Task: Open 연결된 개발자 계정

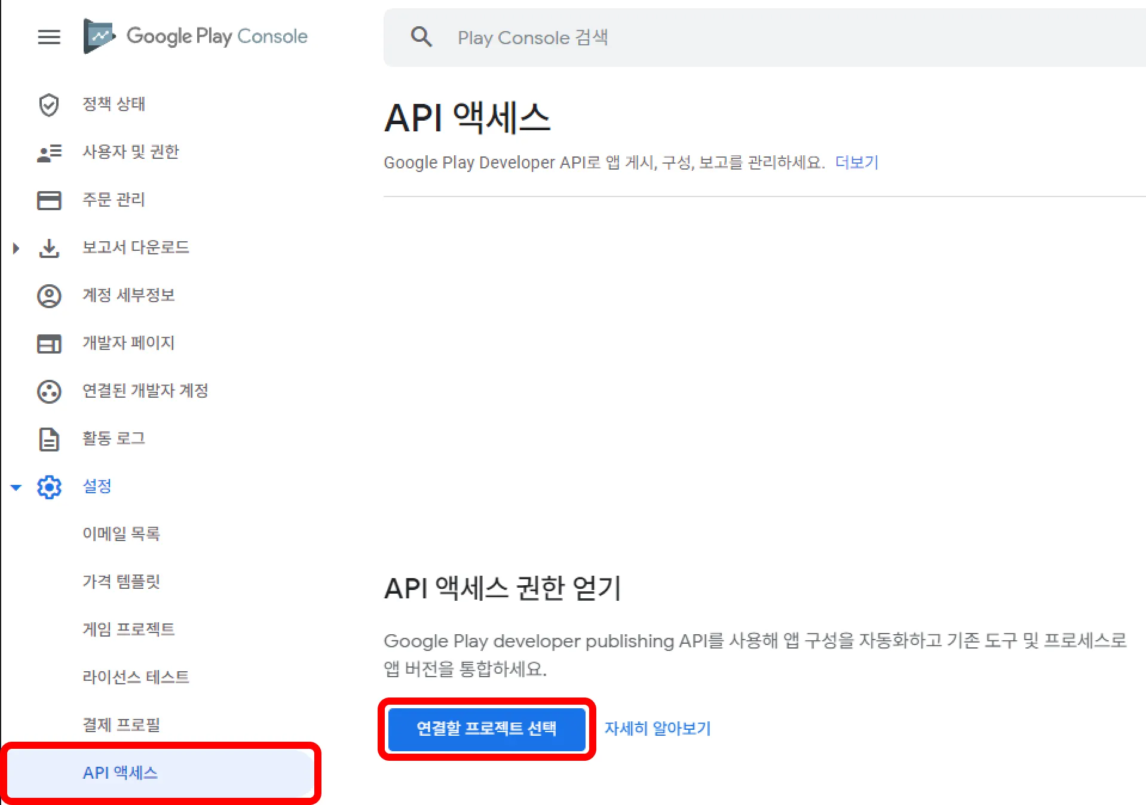Action: (x=145, y=391)
